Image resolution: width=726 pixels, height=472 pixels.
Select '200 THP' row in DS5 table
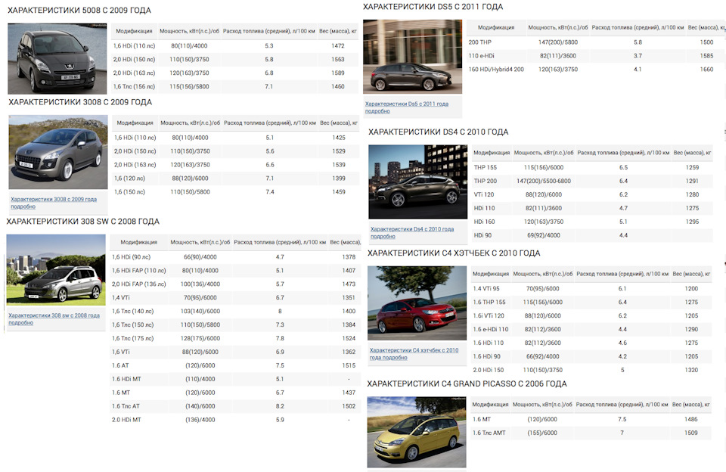tap(596, 42)
